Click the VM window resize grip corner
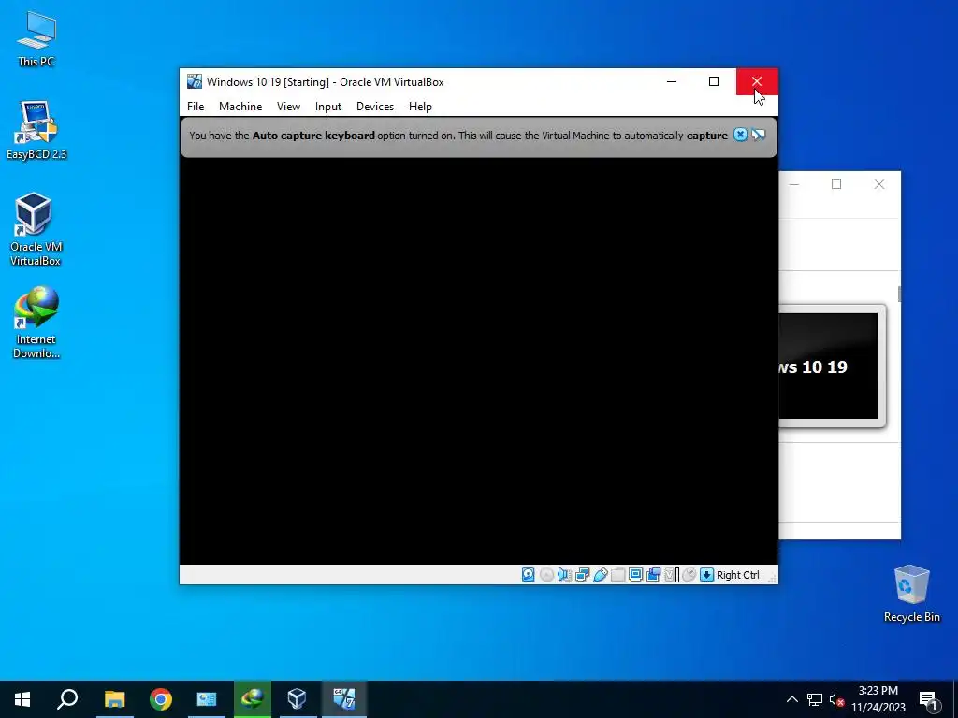 (x=772, y=579)
